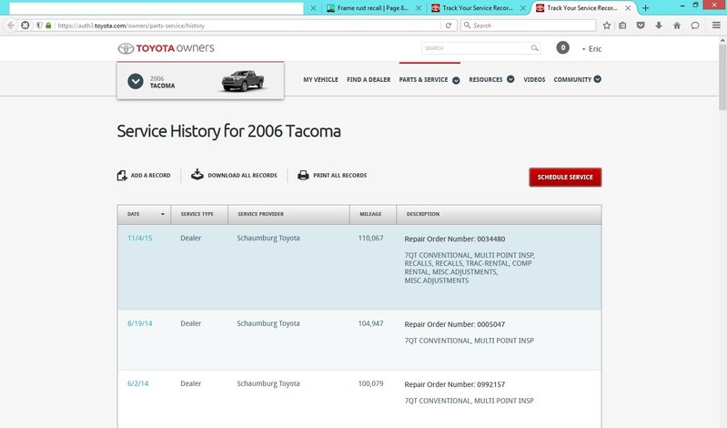Click the page vertical scrollbar thumb
This screenshot has width=727, height=428.
coord(722,76)
